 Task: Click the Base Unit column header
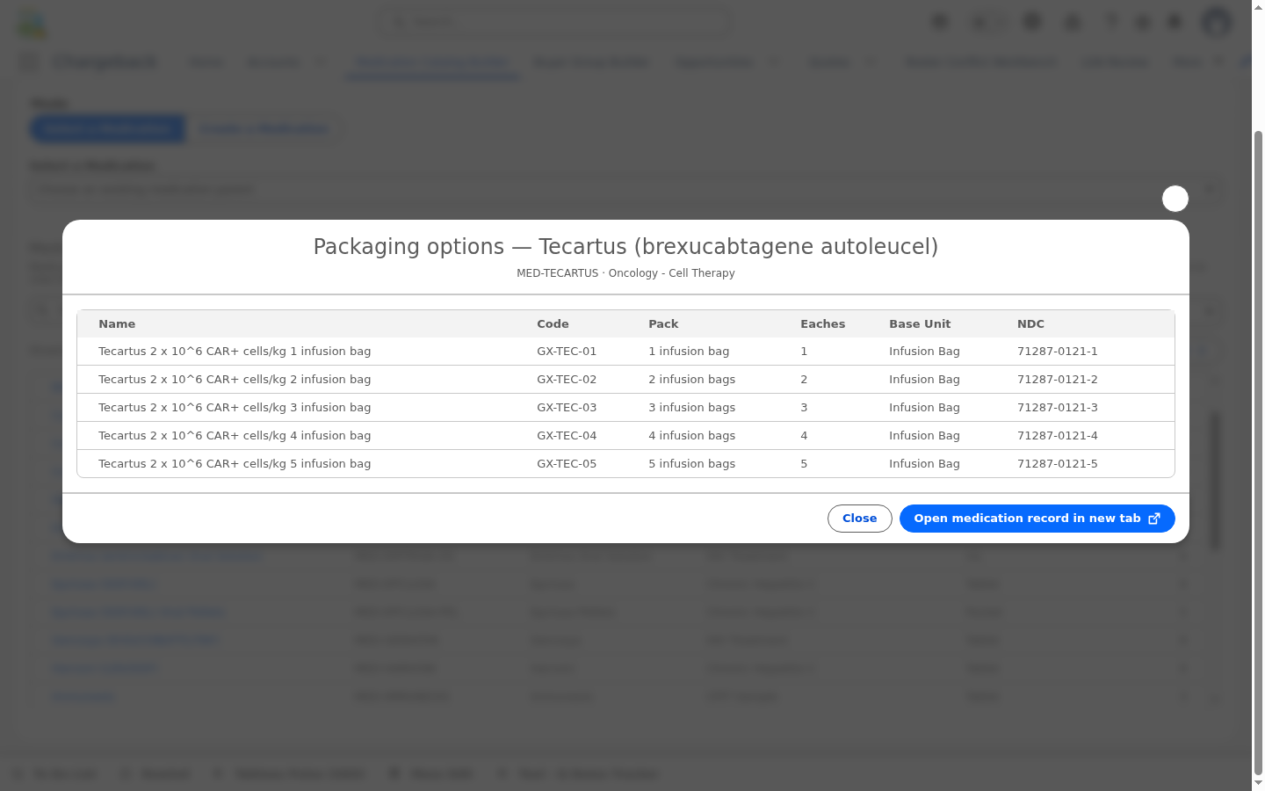coord(920,324)
